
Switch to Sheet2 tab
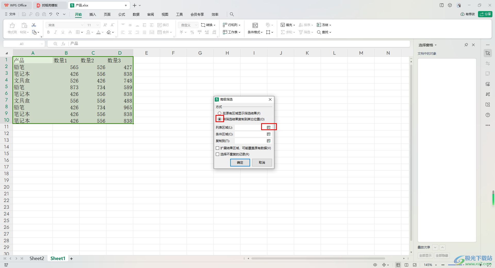point(37,258)
